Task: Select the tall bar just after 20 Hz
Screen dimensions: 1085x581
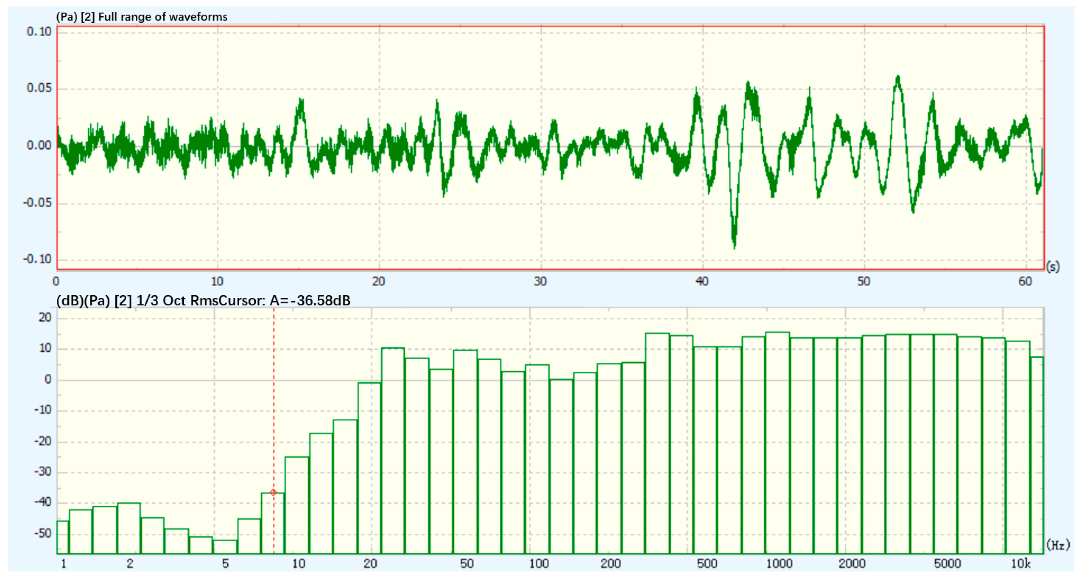Action: point(392,451)
